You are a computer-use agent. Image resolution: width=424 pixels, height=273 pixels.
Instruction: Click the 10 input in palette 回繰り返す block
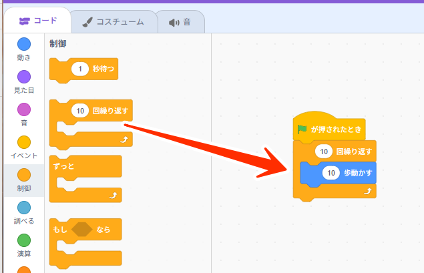[80, 111]
